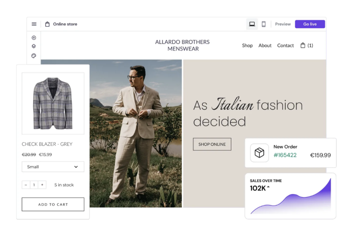Click the Go live button
Image resolution: width=345 pixels, height=228 pixels.
pos(310,24)
